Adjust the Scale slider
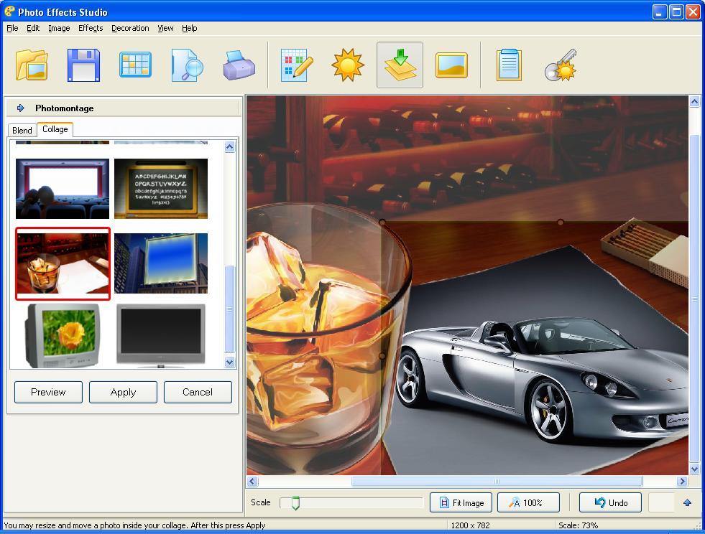 pyautogui.click(x=295, y=502)
